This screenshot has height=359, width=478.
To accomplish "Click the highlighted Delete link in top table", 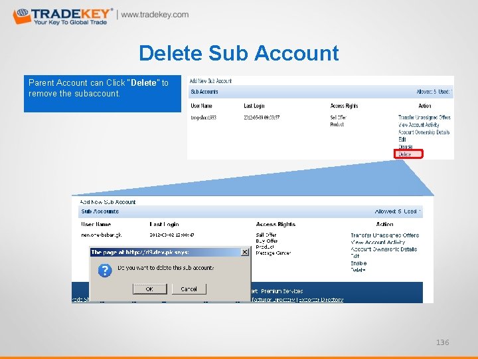I will [408, 154].
